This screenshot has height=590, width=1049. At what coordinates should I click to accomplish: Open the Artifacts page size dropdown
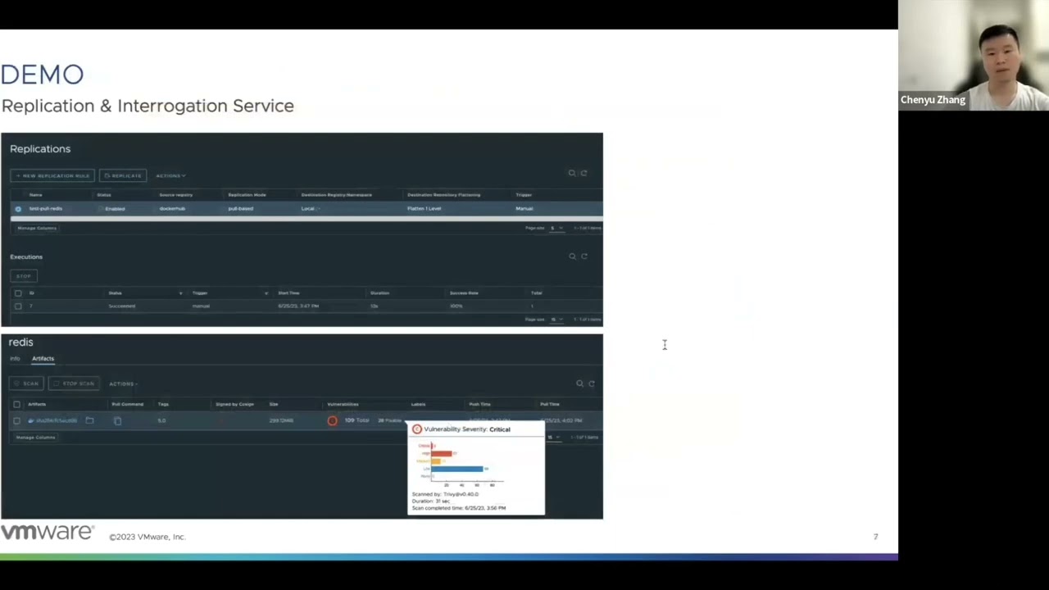click(554, 437)
